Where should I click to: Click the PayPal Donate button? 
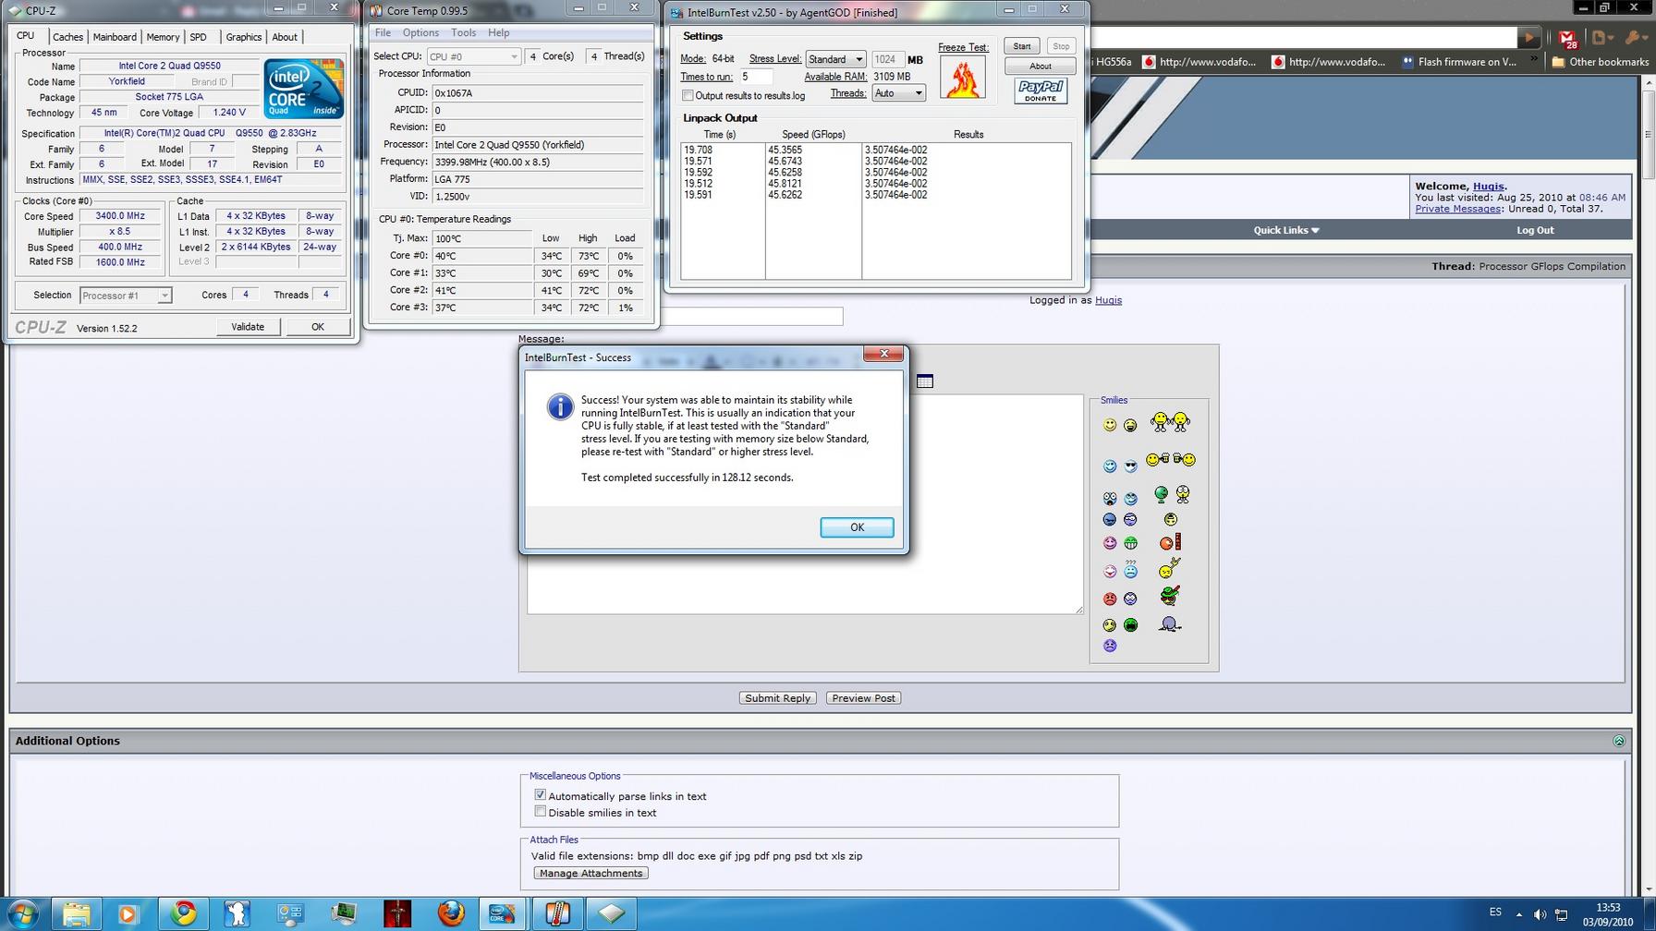coord(1041,91)
